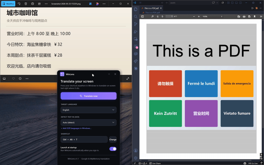This screenshot has width=264, height=165.
Task: Download the PDF from the viewer toolbar
Action: (249, 16)
